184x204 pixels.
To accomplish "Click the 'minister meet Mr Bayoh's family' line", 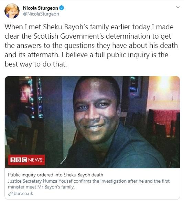I will click(x=41, y=187).
